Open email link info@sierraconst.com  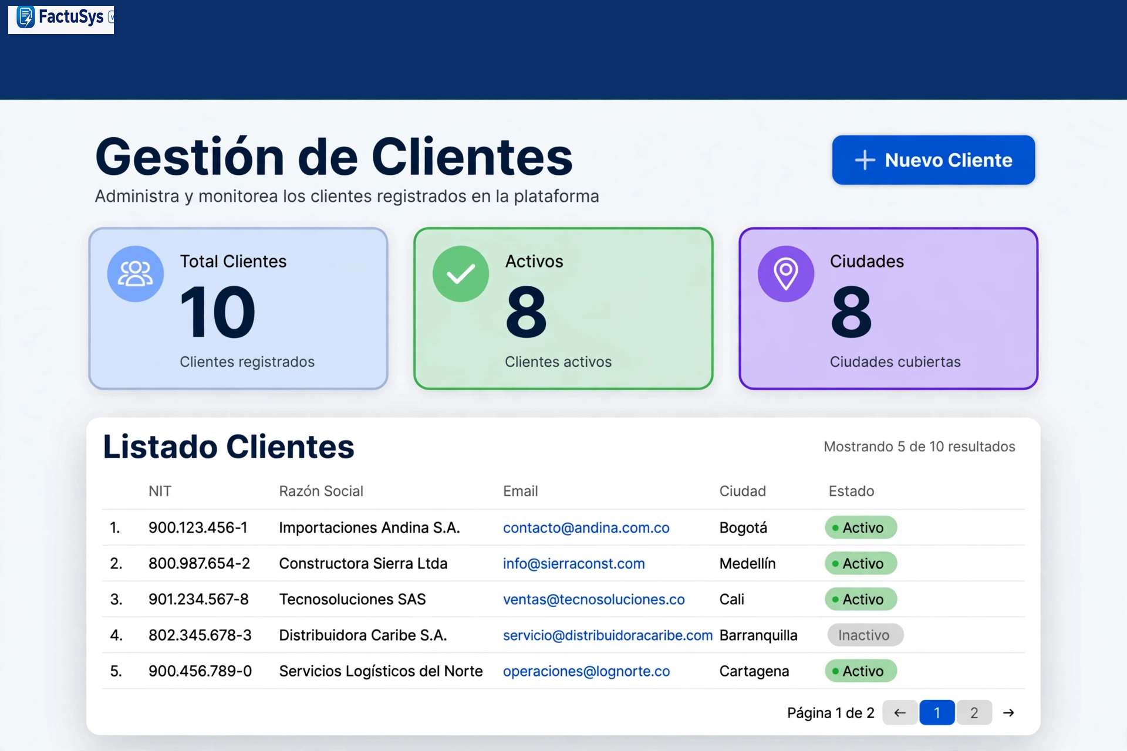tap(573, 563)
